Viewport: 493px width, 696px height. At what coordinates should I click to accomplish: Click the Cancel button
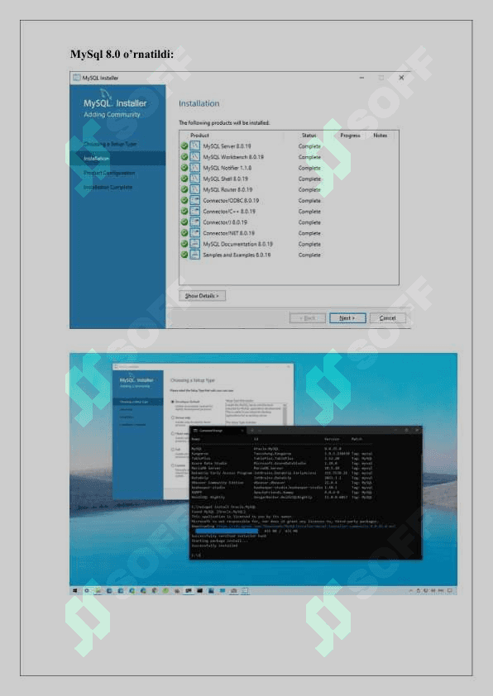pos(387,317)
